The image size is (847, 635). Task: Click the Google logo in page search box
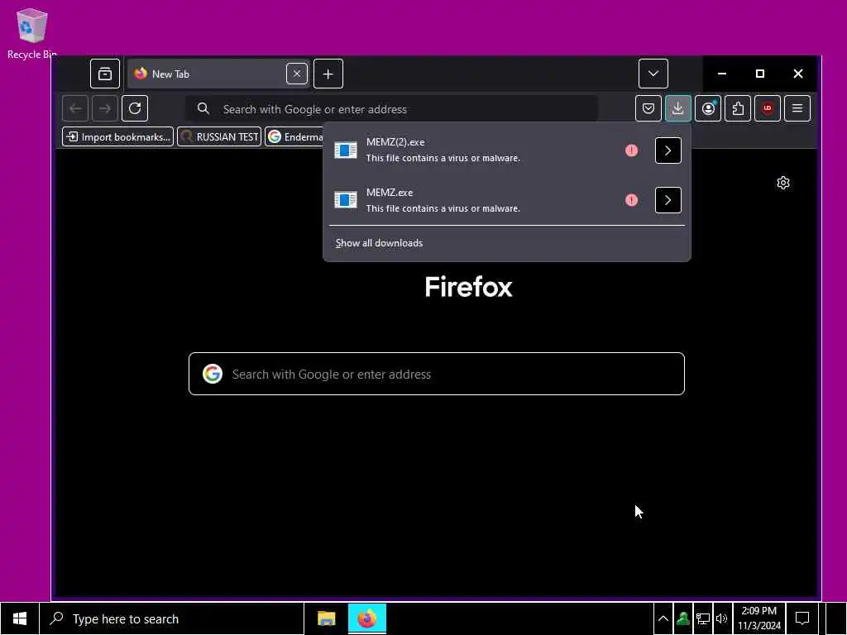213,374
